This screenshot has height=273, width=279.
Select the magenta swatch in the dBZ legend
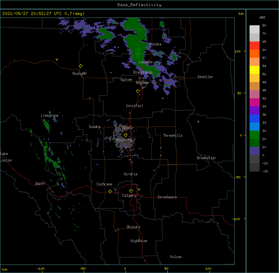pyautogui.click(x=254, y=102)
